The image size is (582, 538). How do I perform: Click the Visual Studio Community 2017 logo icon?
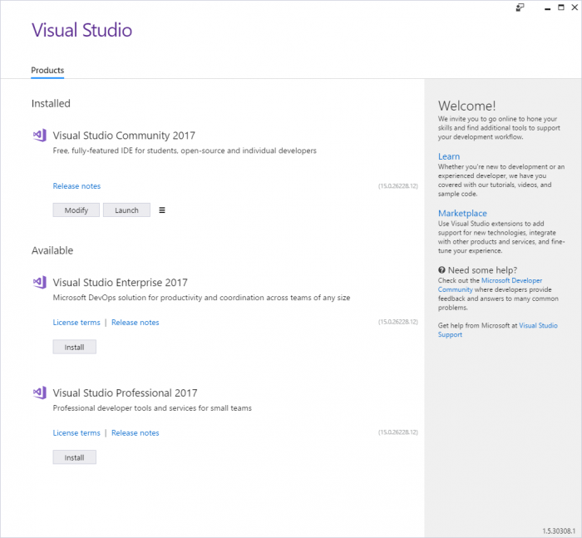40,136
